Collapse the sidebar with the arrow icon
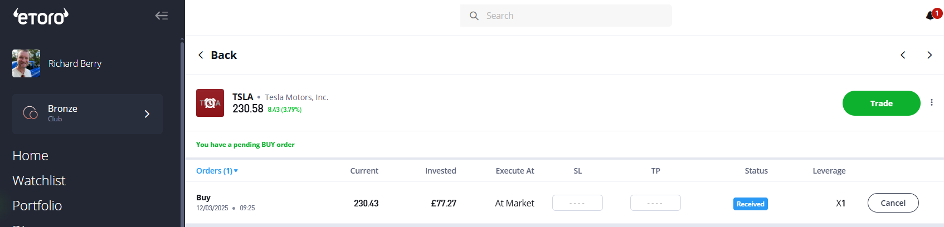This screenshot has height=227, width=944. pyautogui.click(x=162, y=16)
